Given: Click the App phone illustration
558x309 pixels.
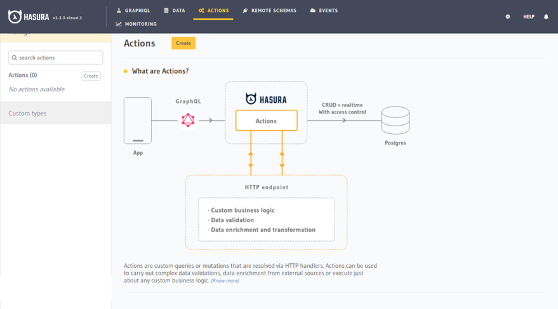Looking at the screenshot, I should 138,121.
